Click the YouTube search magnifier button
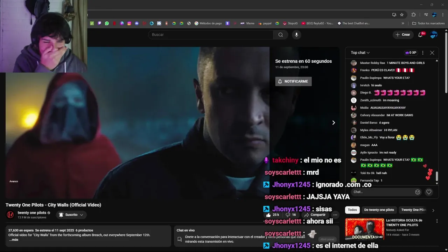The image size is (448, 252). click(281, 35)
